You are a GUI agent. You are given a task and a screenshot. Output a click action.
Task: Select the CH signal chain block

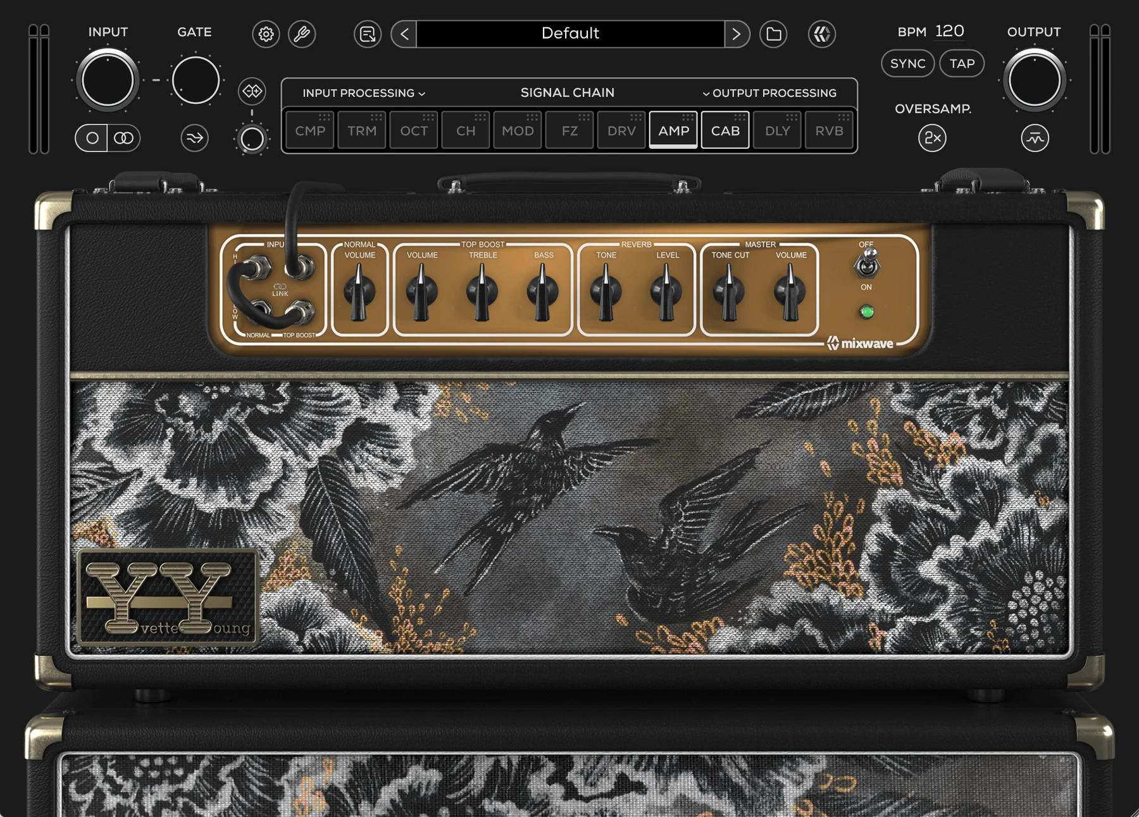pyautogui.click(x=466, y=130)
